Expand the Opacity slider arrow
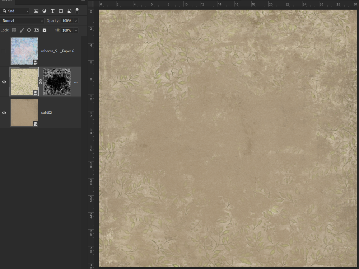The image size is (359, 269). click(x=76, y=21)
